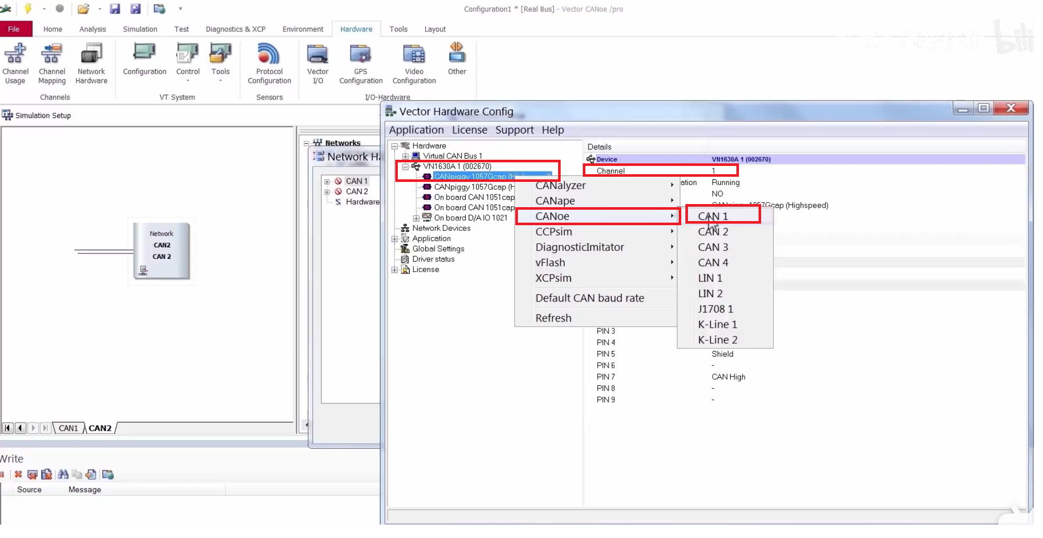The width and height of the screenshot is (1043, 538).
Task: Choose Default CAN baud rate entry
Action: 590,298
